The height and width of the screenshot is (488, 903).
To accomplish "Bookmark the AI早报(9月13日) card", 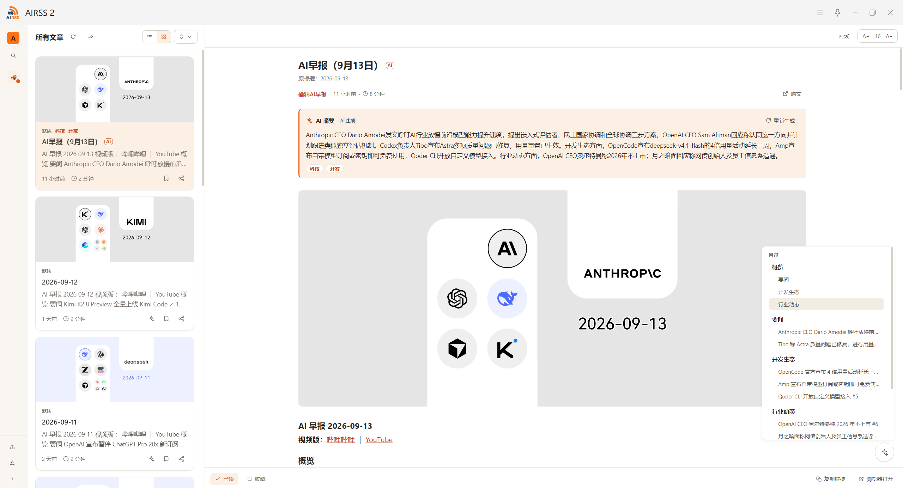I will 166,178.
